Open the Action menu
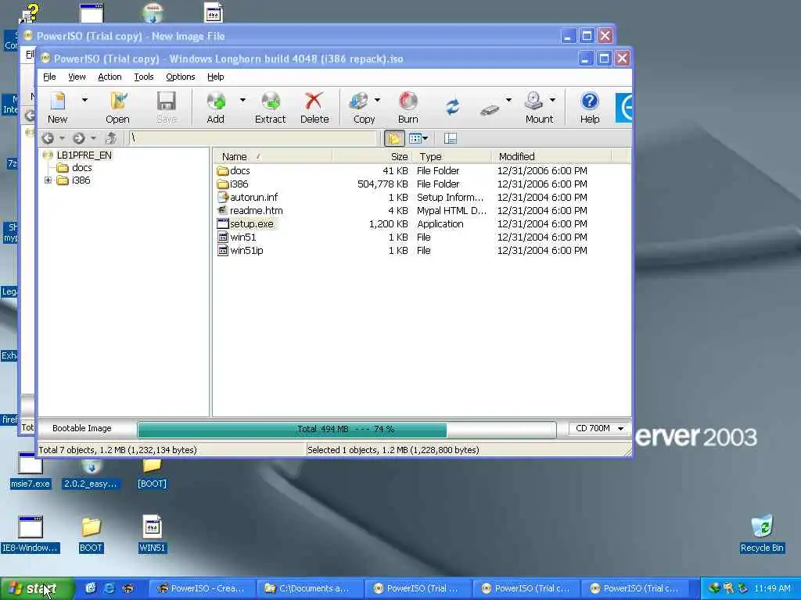Screen dimensions: 801x600 [110, 77]
